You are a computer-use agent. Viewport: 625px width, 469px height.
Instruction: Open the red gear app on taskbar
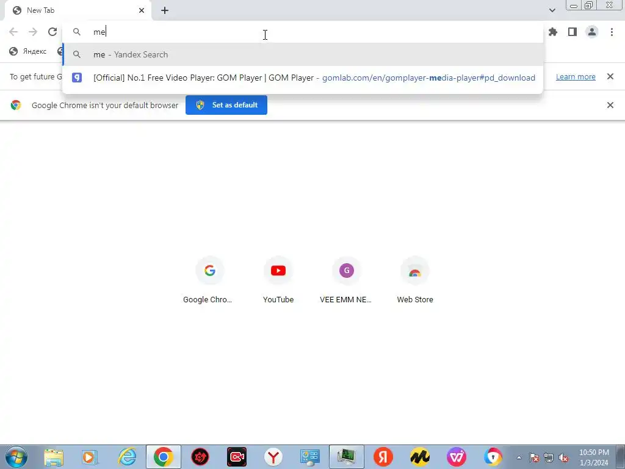[x=200, y=457]
